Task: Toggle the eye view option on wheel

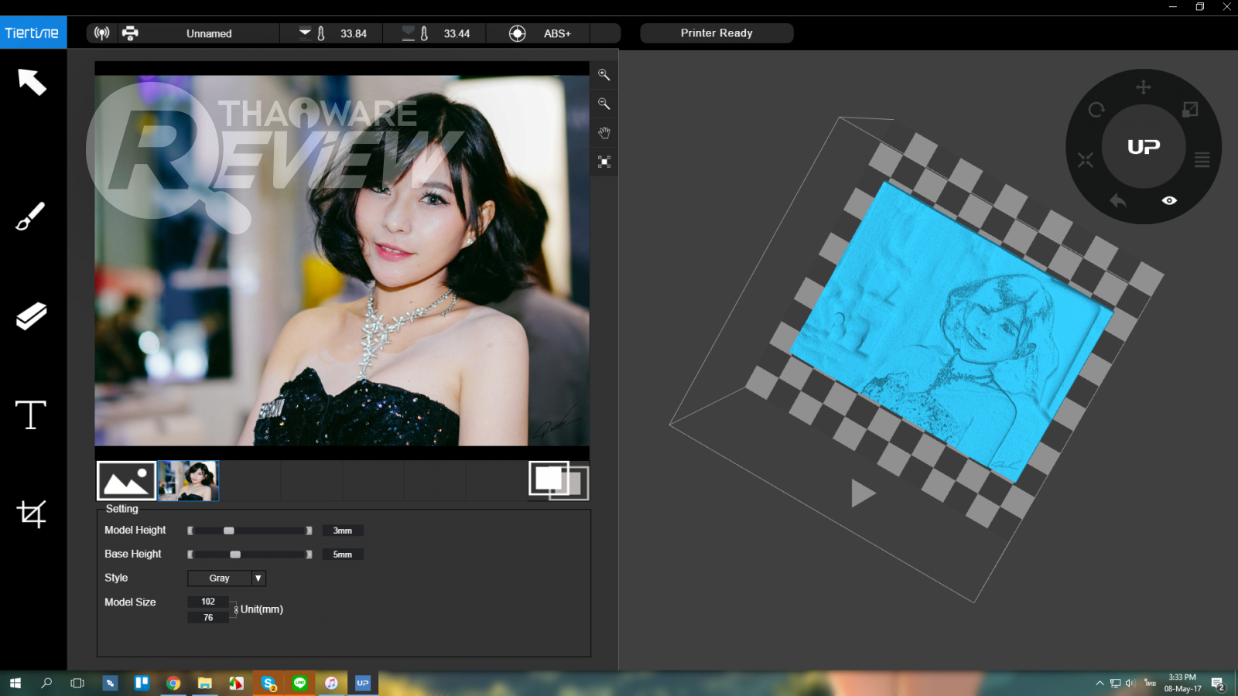Action: (x=1169, y=200)
